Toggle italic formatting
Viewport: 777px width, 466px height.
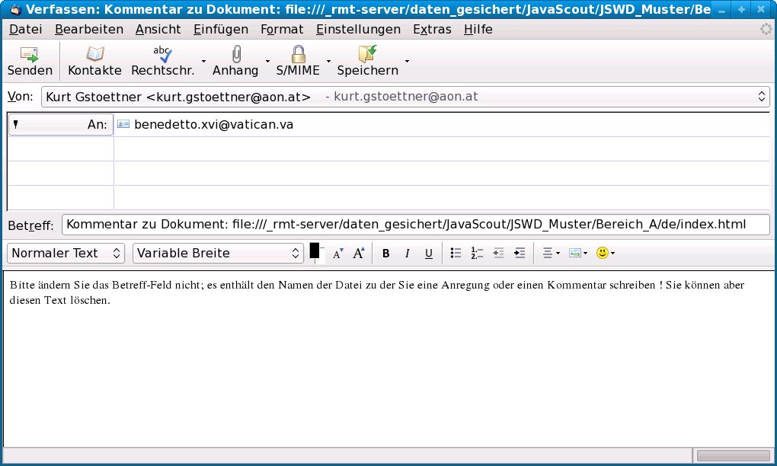[x=408, y=253]
